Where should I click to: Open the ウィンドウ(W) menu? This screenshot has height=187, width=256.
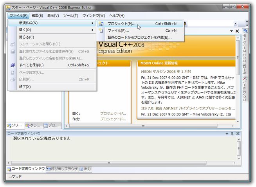[94, 16]
